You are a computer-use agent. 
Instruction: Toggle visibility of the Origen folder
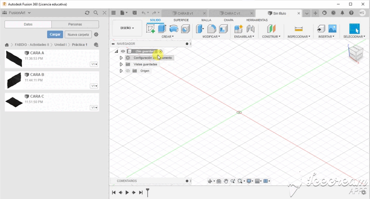(x=128, y=71)
